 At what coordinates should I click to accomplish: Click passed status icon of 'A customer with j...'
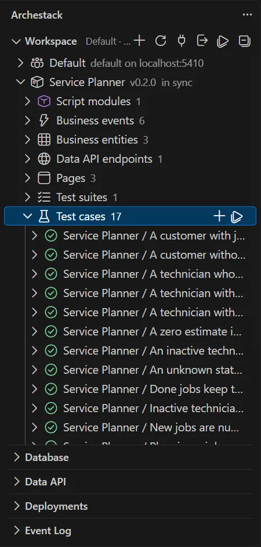pyautogui.click(x=51, y=236)
